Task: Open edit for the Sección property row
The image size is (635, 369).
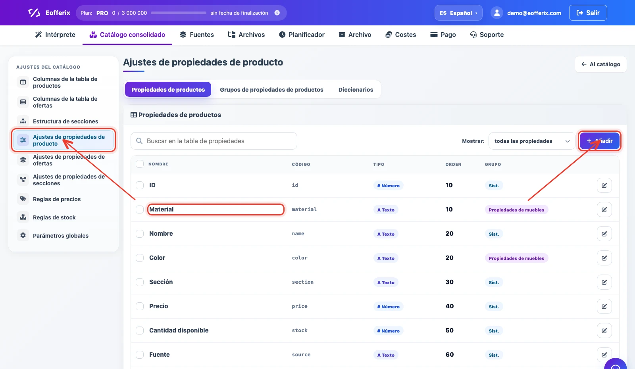Action: pyautogui.click(x=604, y=282)
